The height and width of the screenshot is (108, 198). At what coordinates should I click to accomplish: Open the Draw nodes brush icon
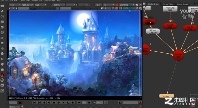[x=2, y=11]
